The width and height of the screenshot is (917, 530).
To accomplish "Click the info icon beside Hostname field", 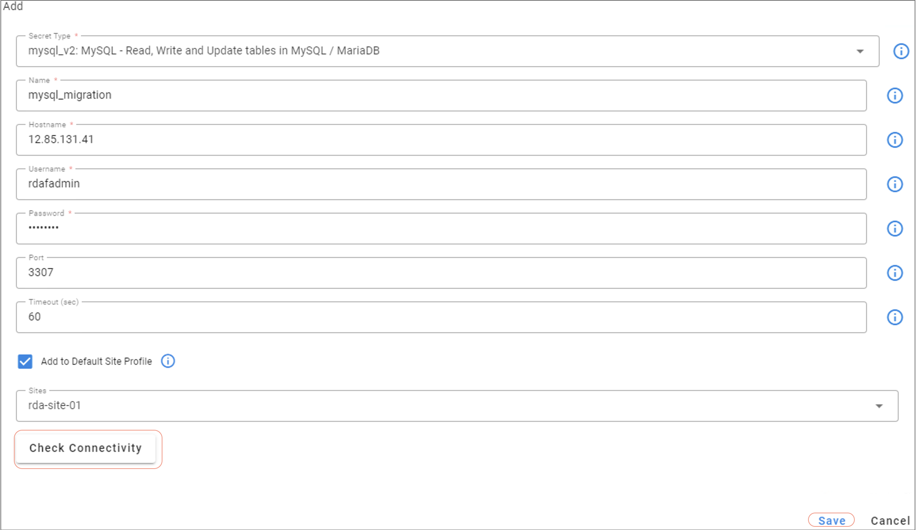I will click(894, 140).
